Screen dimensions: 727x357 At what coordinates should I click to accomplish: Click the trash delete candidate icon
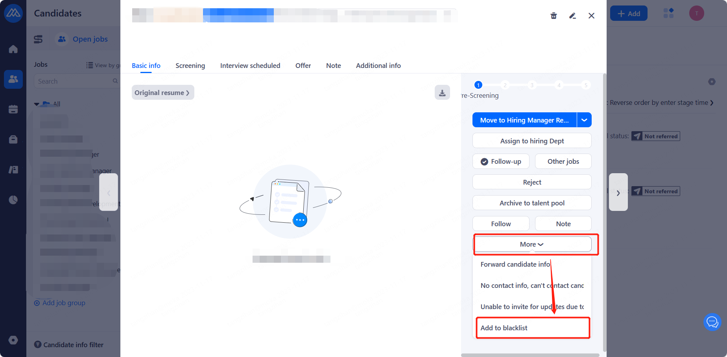554,16
